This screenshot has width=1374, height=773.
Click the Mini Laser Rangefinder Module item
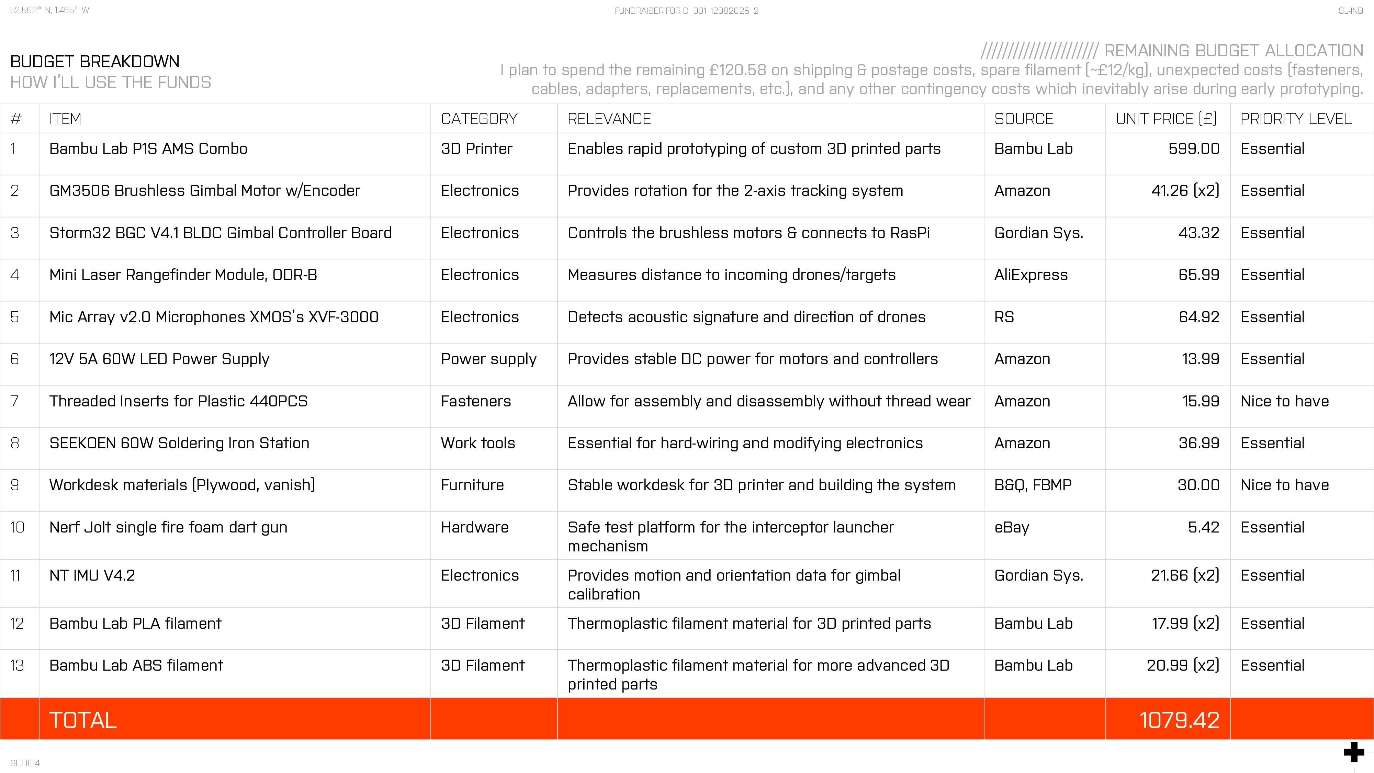[x=183, y=275]
